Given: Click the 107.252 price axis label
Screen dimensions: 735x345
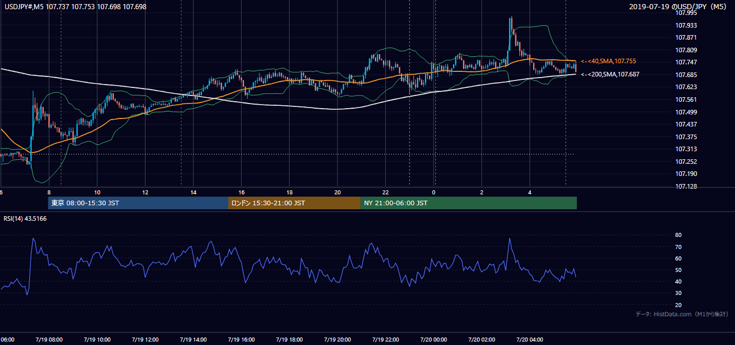Looking at the screenshot, I should (x=687, y=162).
